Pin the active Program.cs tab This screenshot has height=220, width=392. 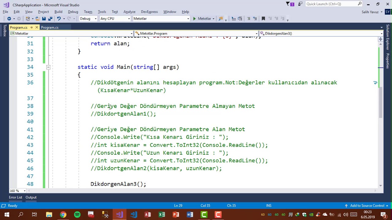click(31, 28)
